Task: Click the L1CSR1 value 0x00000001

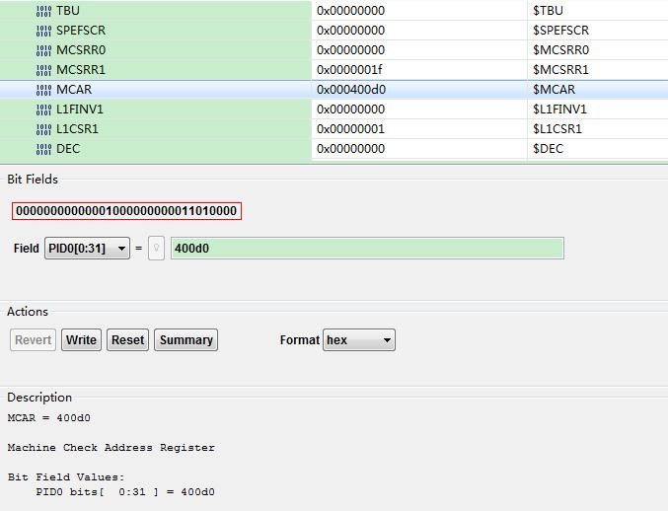Action: tap(350, 129)
